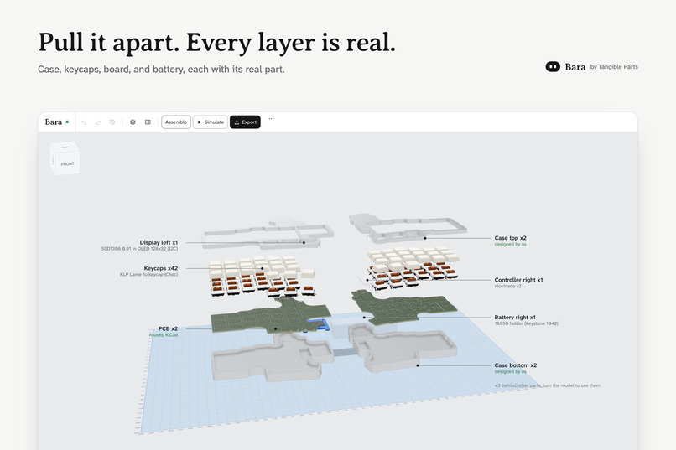Screen dimensions: 676x450
Task: Open the three-dot more options menu
Action: coord(271,118)
